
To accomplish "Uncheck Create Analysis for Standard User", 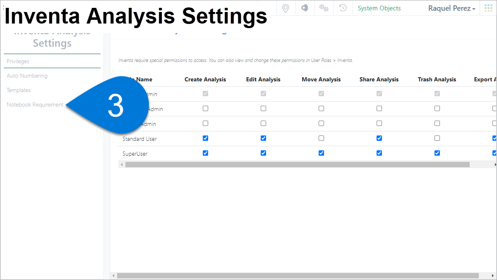I will pyautogui.click(x=205, y=138).
